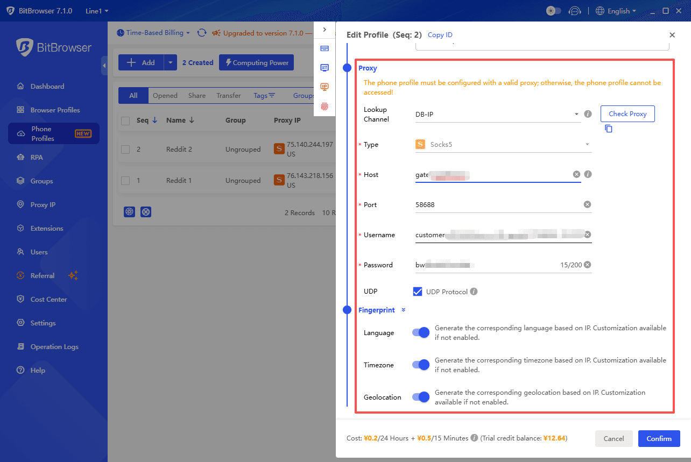Image resolution: width=691 pixels, height=462 pixels.
Task: Collapse the left sidebar with arrow handle
Action: pyautogui.click(x=104, y=66)
